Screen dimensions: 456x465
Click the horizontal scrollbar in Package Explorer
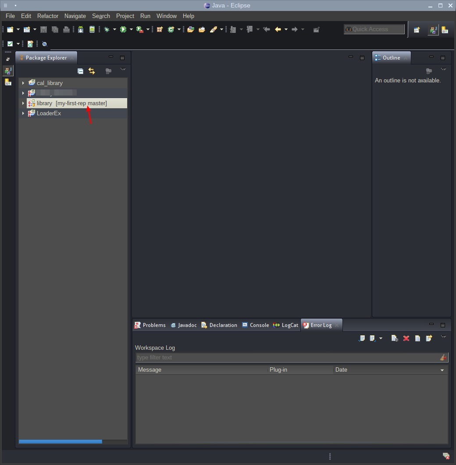tap(60, 441)
